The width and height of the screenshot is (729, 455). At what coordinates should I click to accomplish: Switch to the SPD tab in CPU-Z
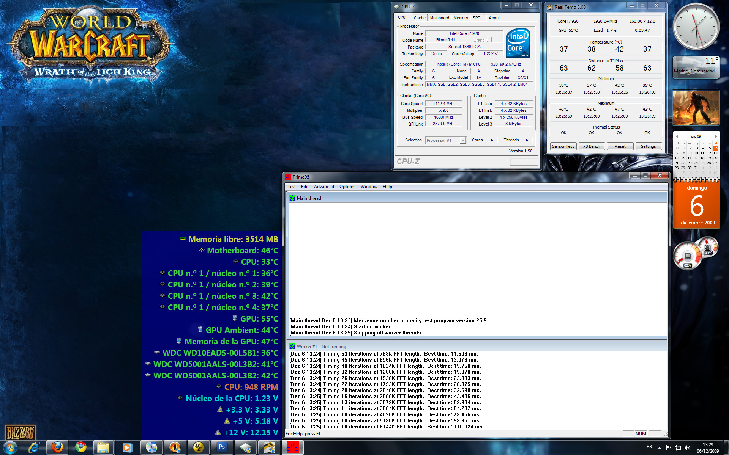477,18
